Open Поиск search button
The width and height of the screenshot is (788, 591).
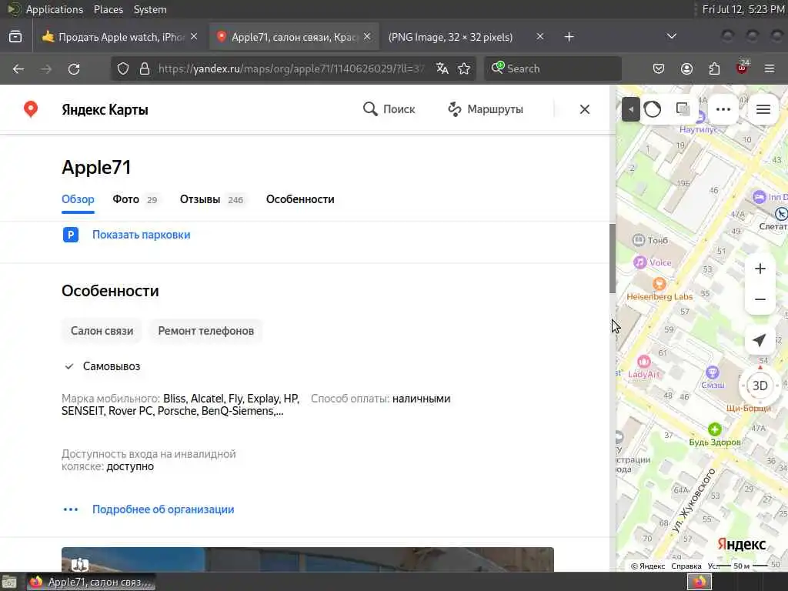[389, 109]
